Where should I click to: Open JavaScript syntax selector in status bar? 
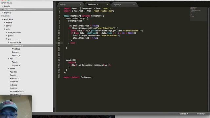tap(201, 114)
